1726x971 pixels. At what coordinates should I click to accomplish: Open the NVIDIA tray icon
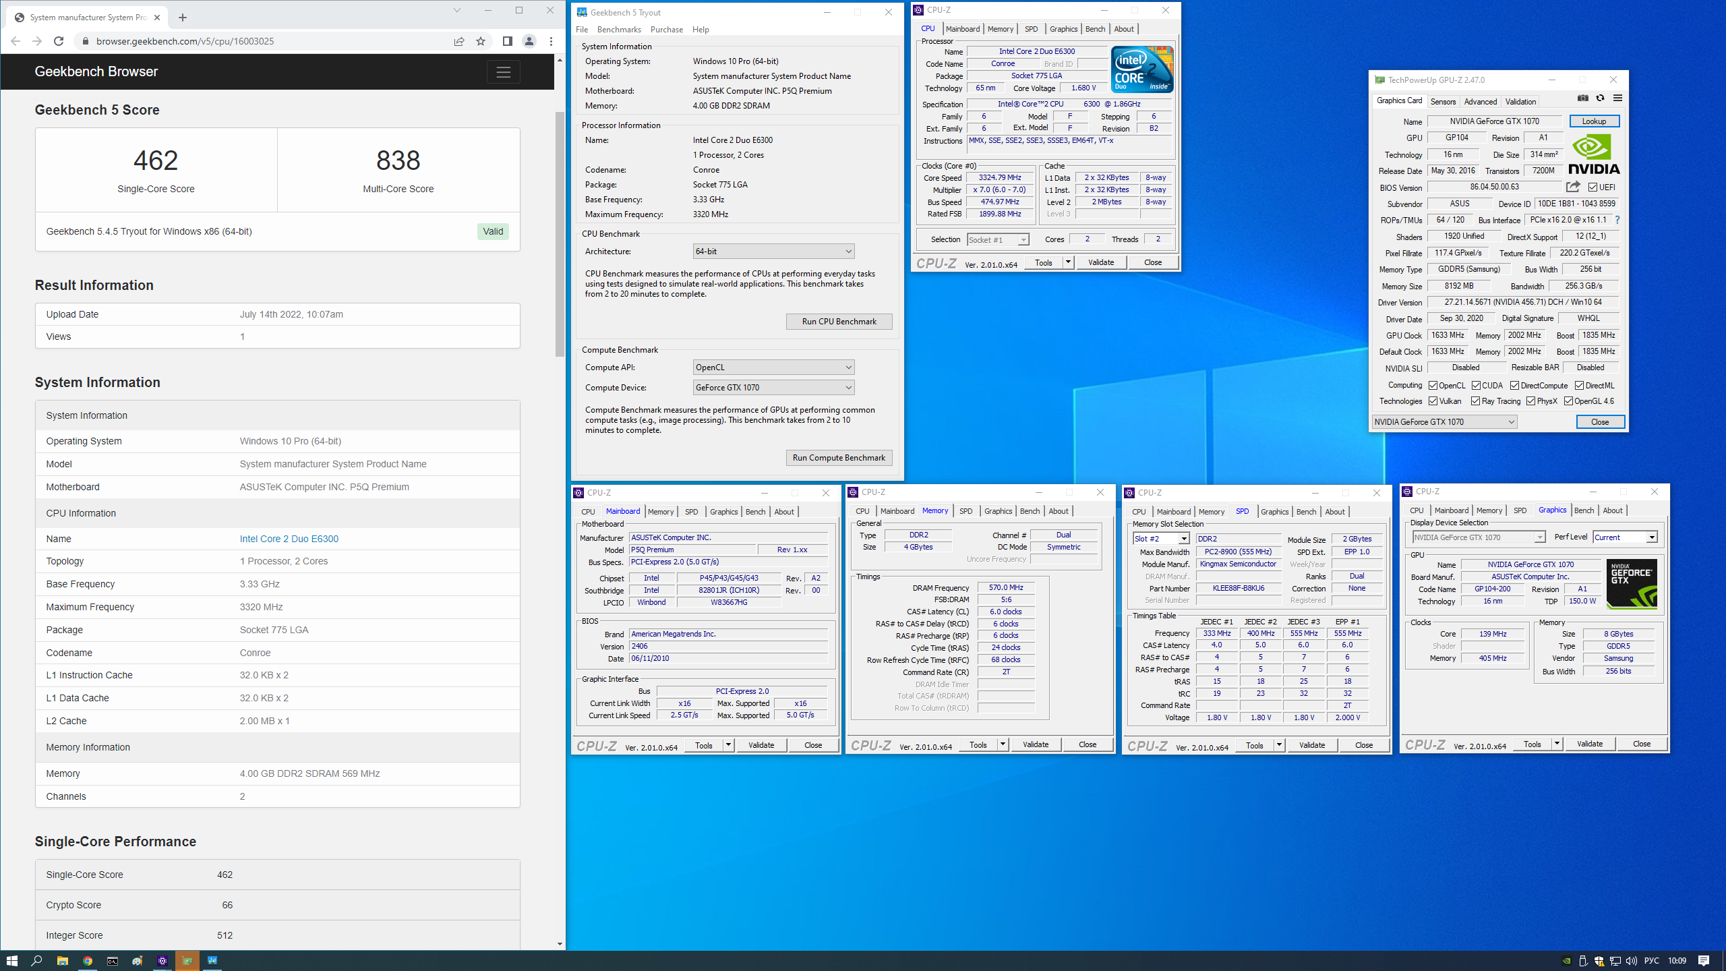1567,961
